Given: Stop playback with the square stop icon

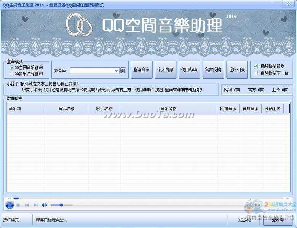Looking at the screenshot, I should coord(18,205).
